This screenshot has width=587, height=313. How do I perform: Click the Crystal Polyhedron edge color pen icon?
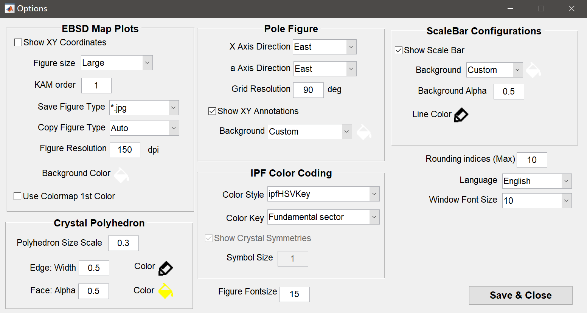click(165, 268)
